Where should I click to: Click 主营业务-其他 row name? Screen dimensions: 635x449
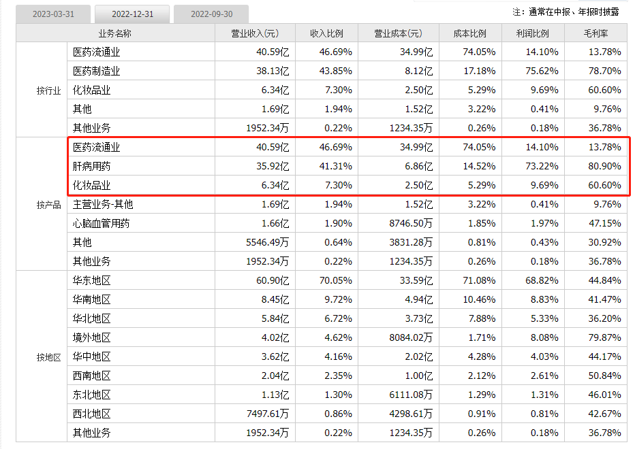tap(103, 204)
